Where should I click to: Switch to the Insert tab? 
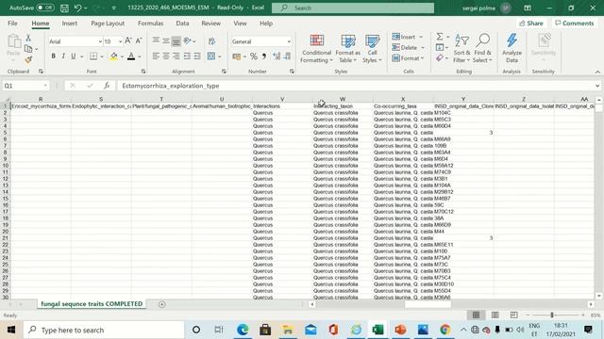69,23
